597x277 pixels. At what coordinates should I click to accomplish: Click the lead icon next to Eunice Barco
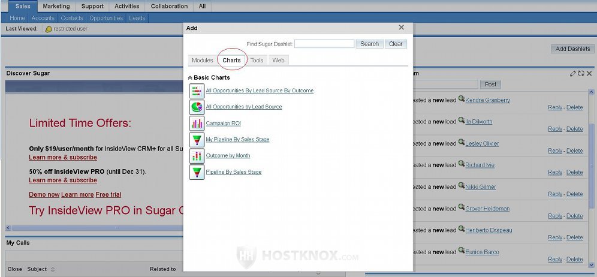461,251
